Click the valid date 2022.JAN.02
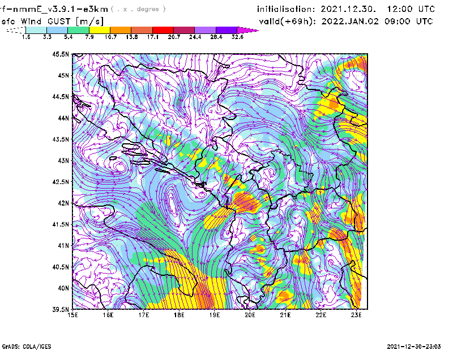 coord(350,22)
